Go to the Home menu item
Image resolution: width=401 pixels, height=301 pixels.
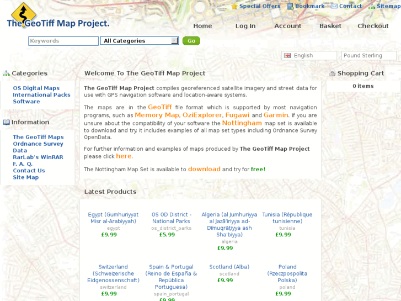pos(202,26)
